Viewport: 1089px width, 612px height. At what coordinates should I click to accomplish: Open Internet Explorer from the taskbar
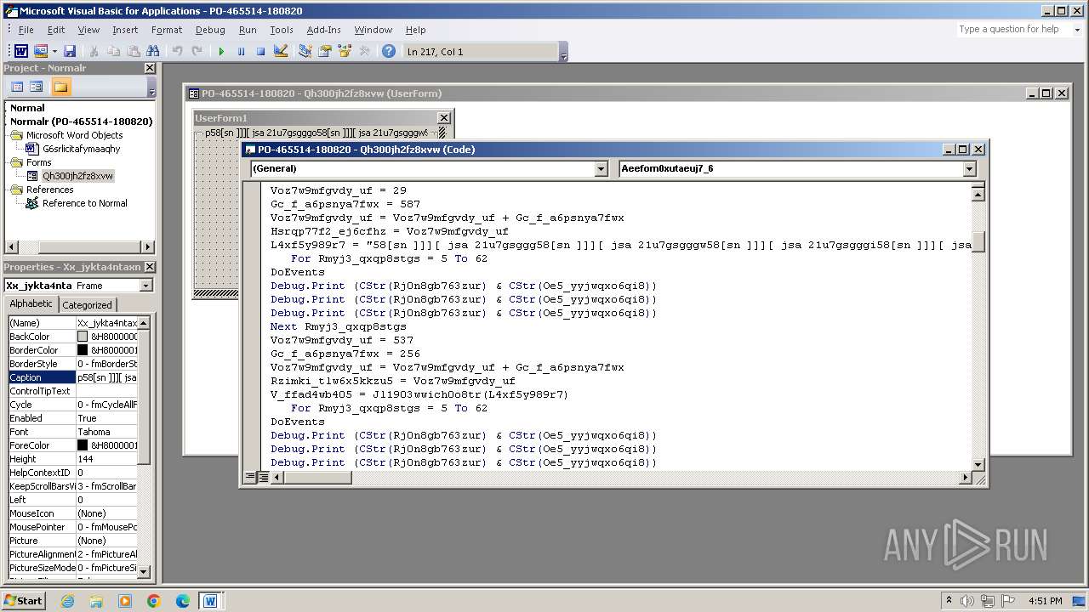pos(68,601)
